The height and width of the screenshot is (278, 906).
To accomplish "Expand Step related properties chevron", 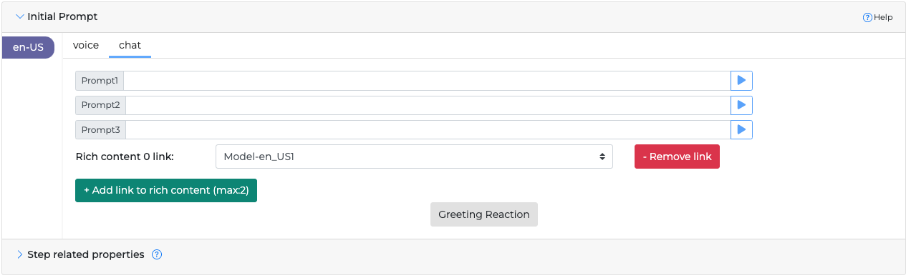I will point(19,254).
